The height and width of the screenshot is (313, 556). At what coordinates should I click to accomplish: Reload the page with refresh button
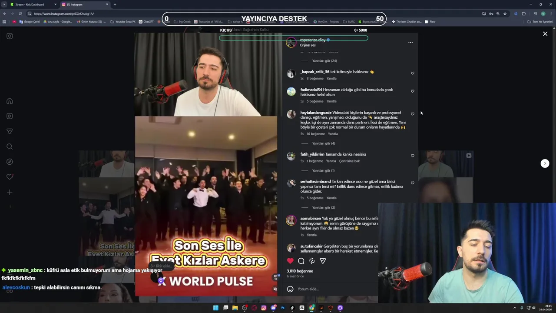(20, 13)
